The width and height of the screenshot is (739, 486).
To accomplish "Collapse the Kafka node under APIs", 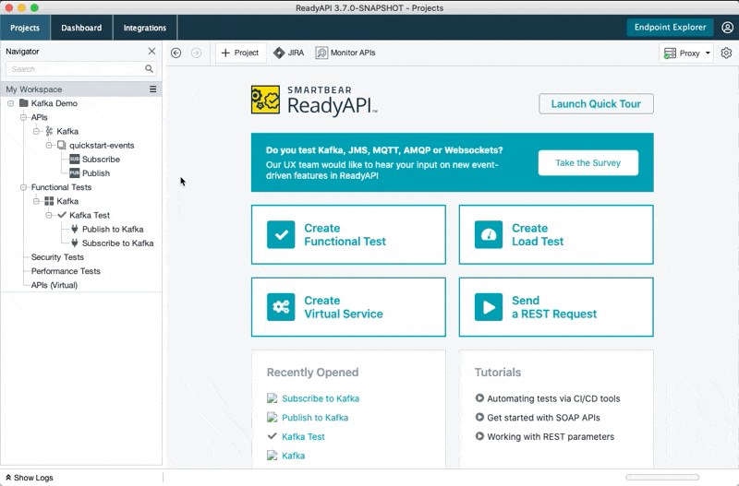I will (x=36, y=131).
